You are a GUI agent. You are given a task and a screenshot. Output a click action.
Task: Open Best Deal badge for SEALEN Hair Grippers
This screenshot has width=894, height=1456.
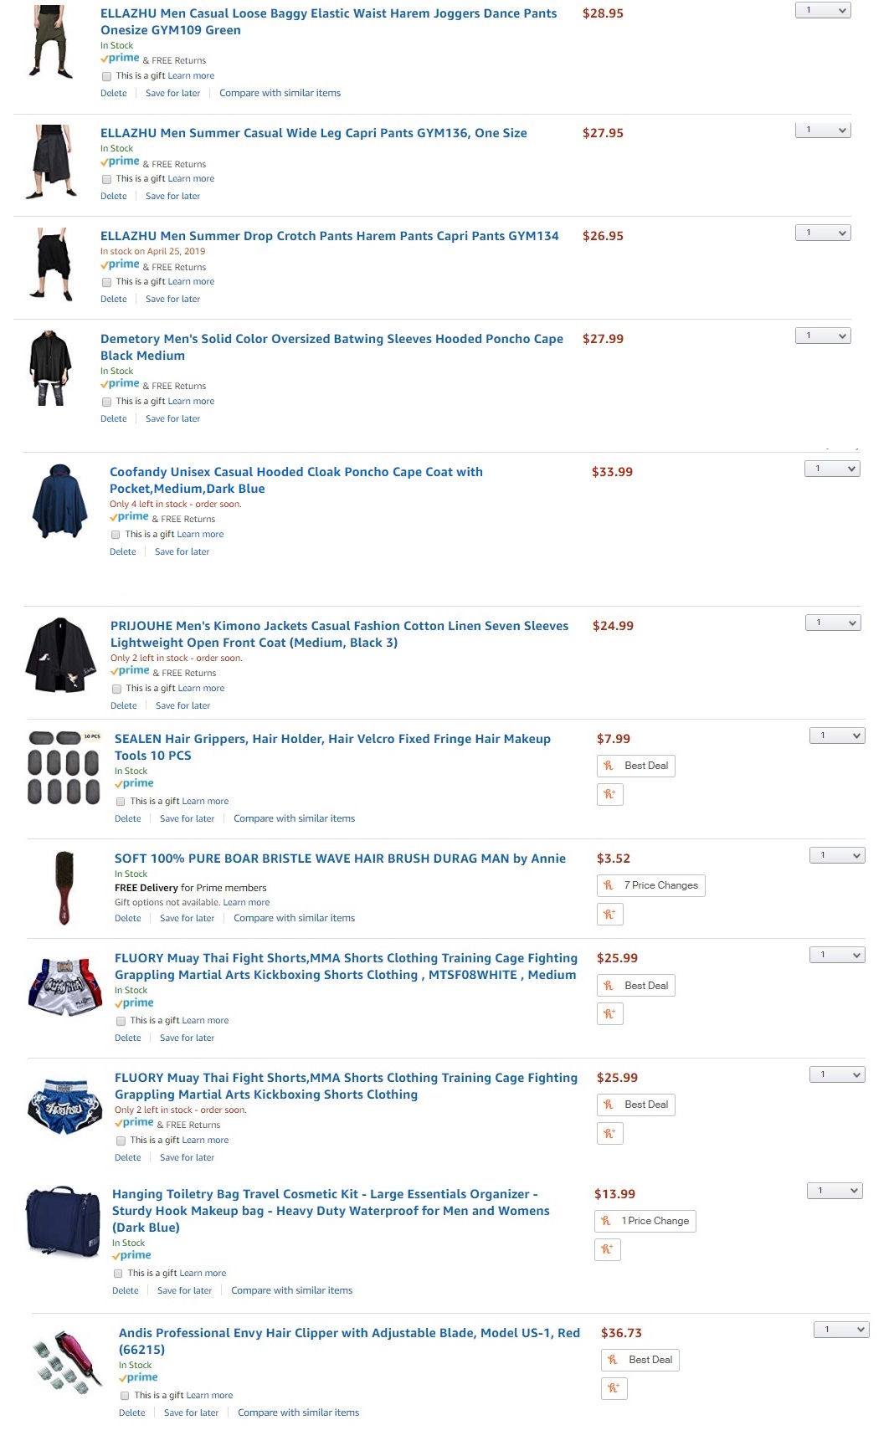coord(636,766)
